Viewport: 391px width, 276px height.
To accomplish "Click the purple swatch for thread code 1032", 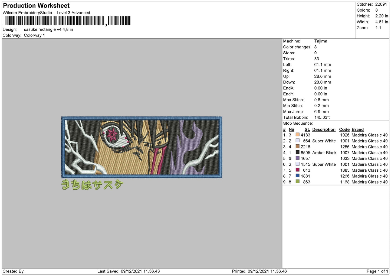I will (297, 158).
